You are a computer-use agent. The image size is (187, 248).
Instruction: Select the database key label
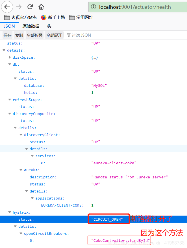click(34, 86)
